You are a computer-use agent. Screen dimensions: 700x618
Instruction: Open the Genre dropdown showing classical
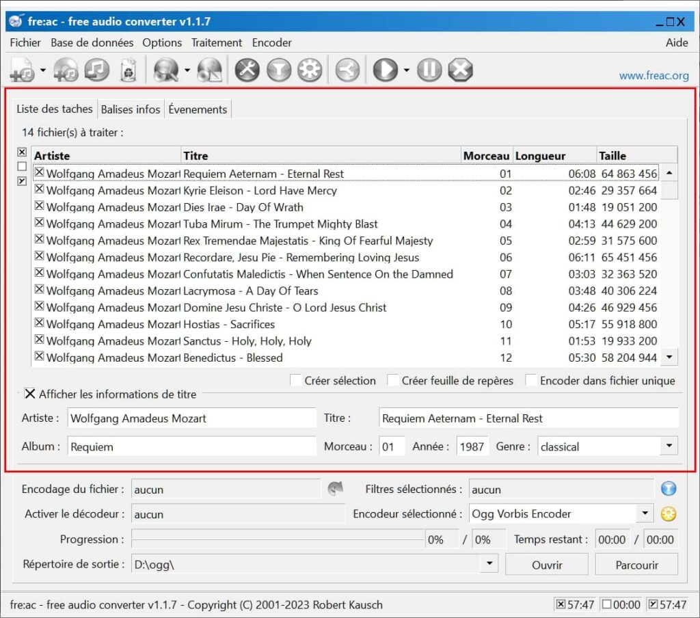coord(669,446)
